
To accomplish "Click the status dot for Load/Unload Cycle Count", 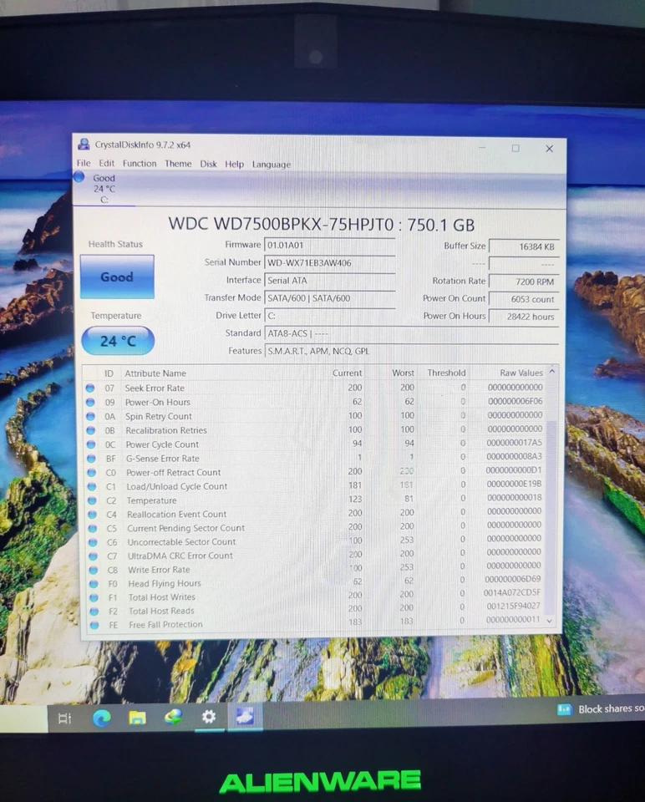I will coord(92,486).
